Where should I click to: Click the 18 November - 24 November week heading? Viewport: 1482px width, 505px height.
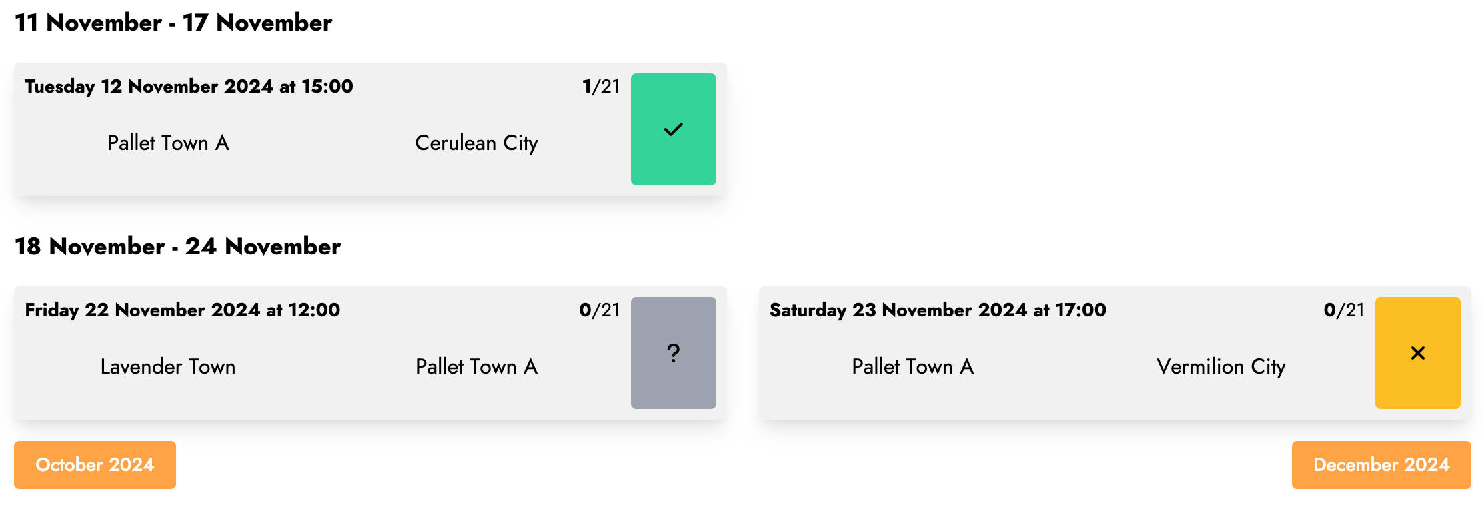(x=177, y=247)
